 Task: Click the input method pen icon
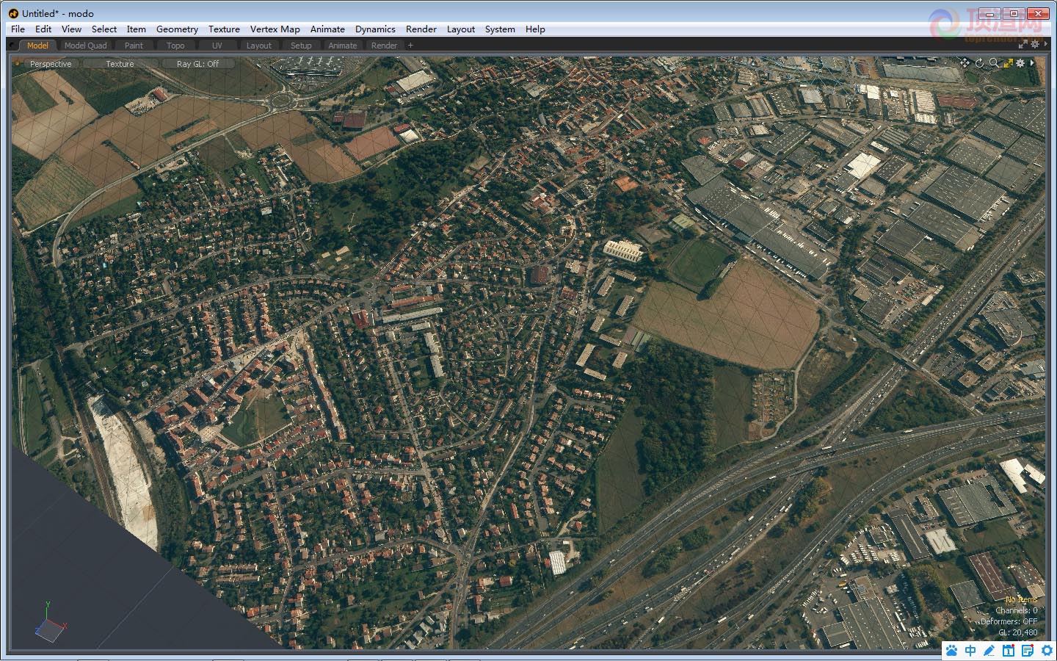989,651
